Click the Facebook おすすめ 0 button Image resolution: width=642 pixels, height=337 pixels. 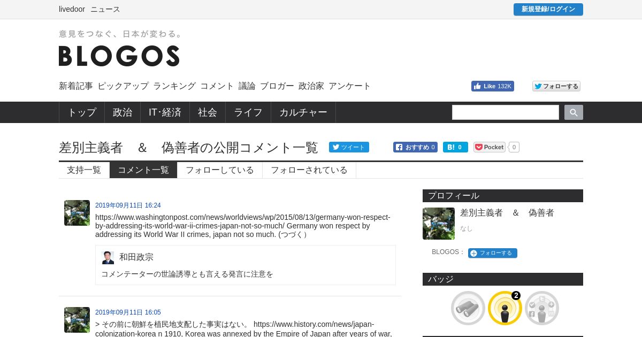coord(415,147)
